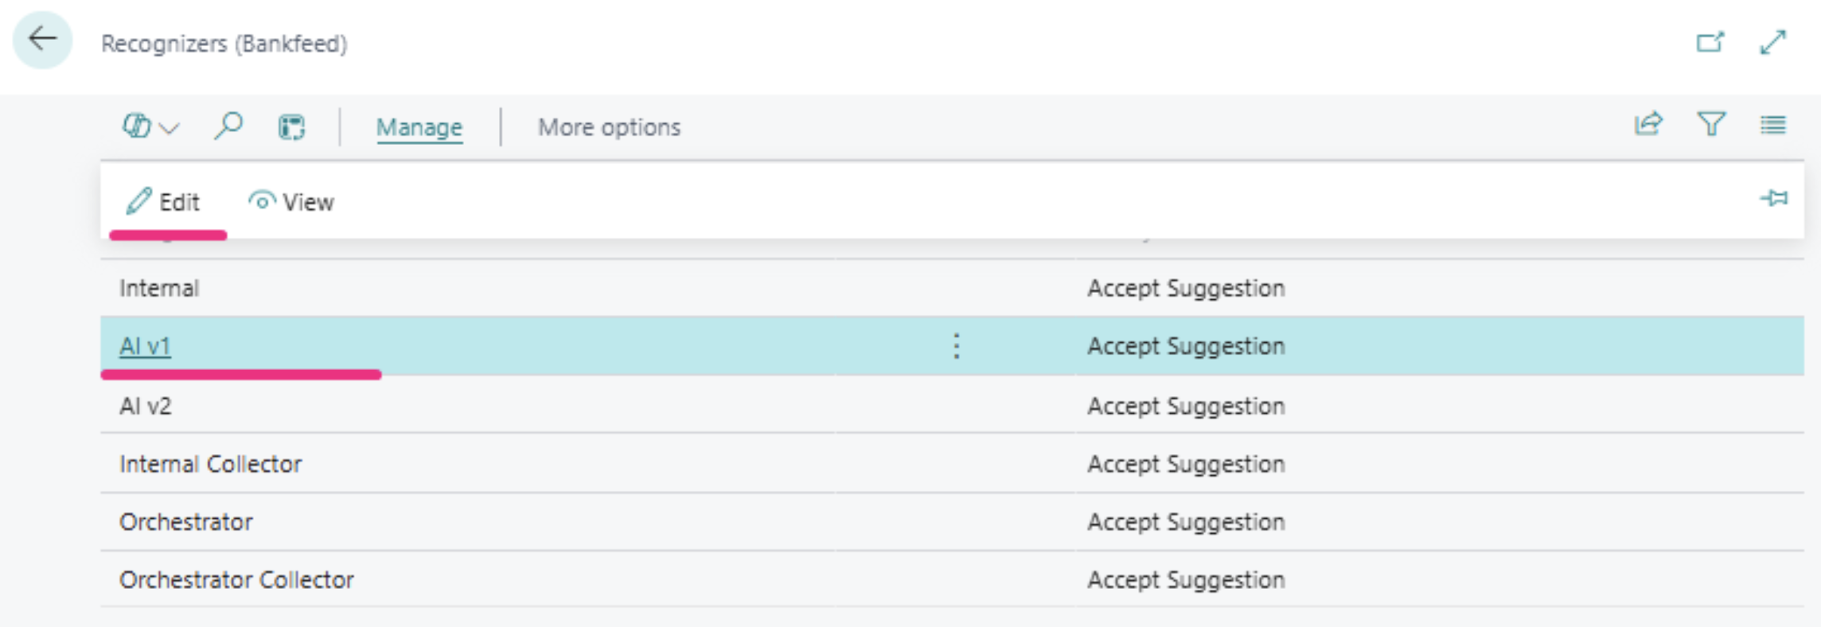The image size is (1821, 627).
Task: Click the share icon
Action: (x=1648, y=125)
